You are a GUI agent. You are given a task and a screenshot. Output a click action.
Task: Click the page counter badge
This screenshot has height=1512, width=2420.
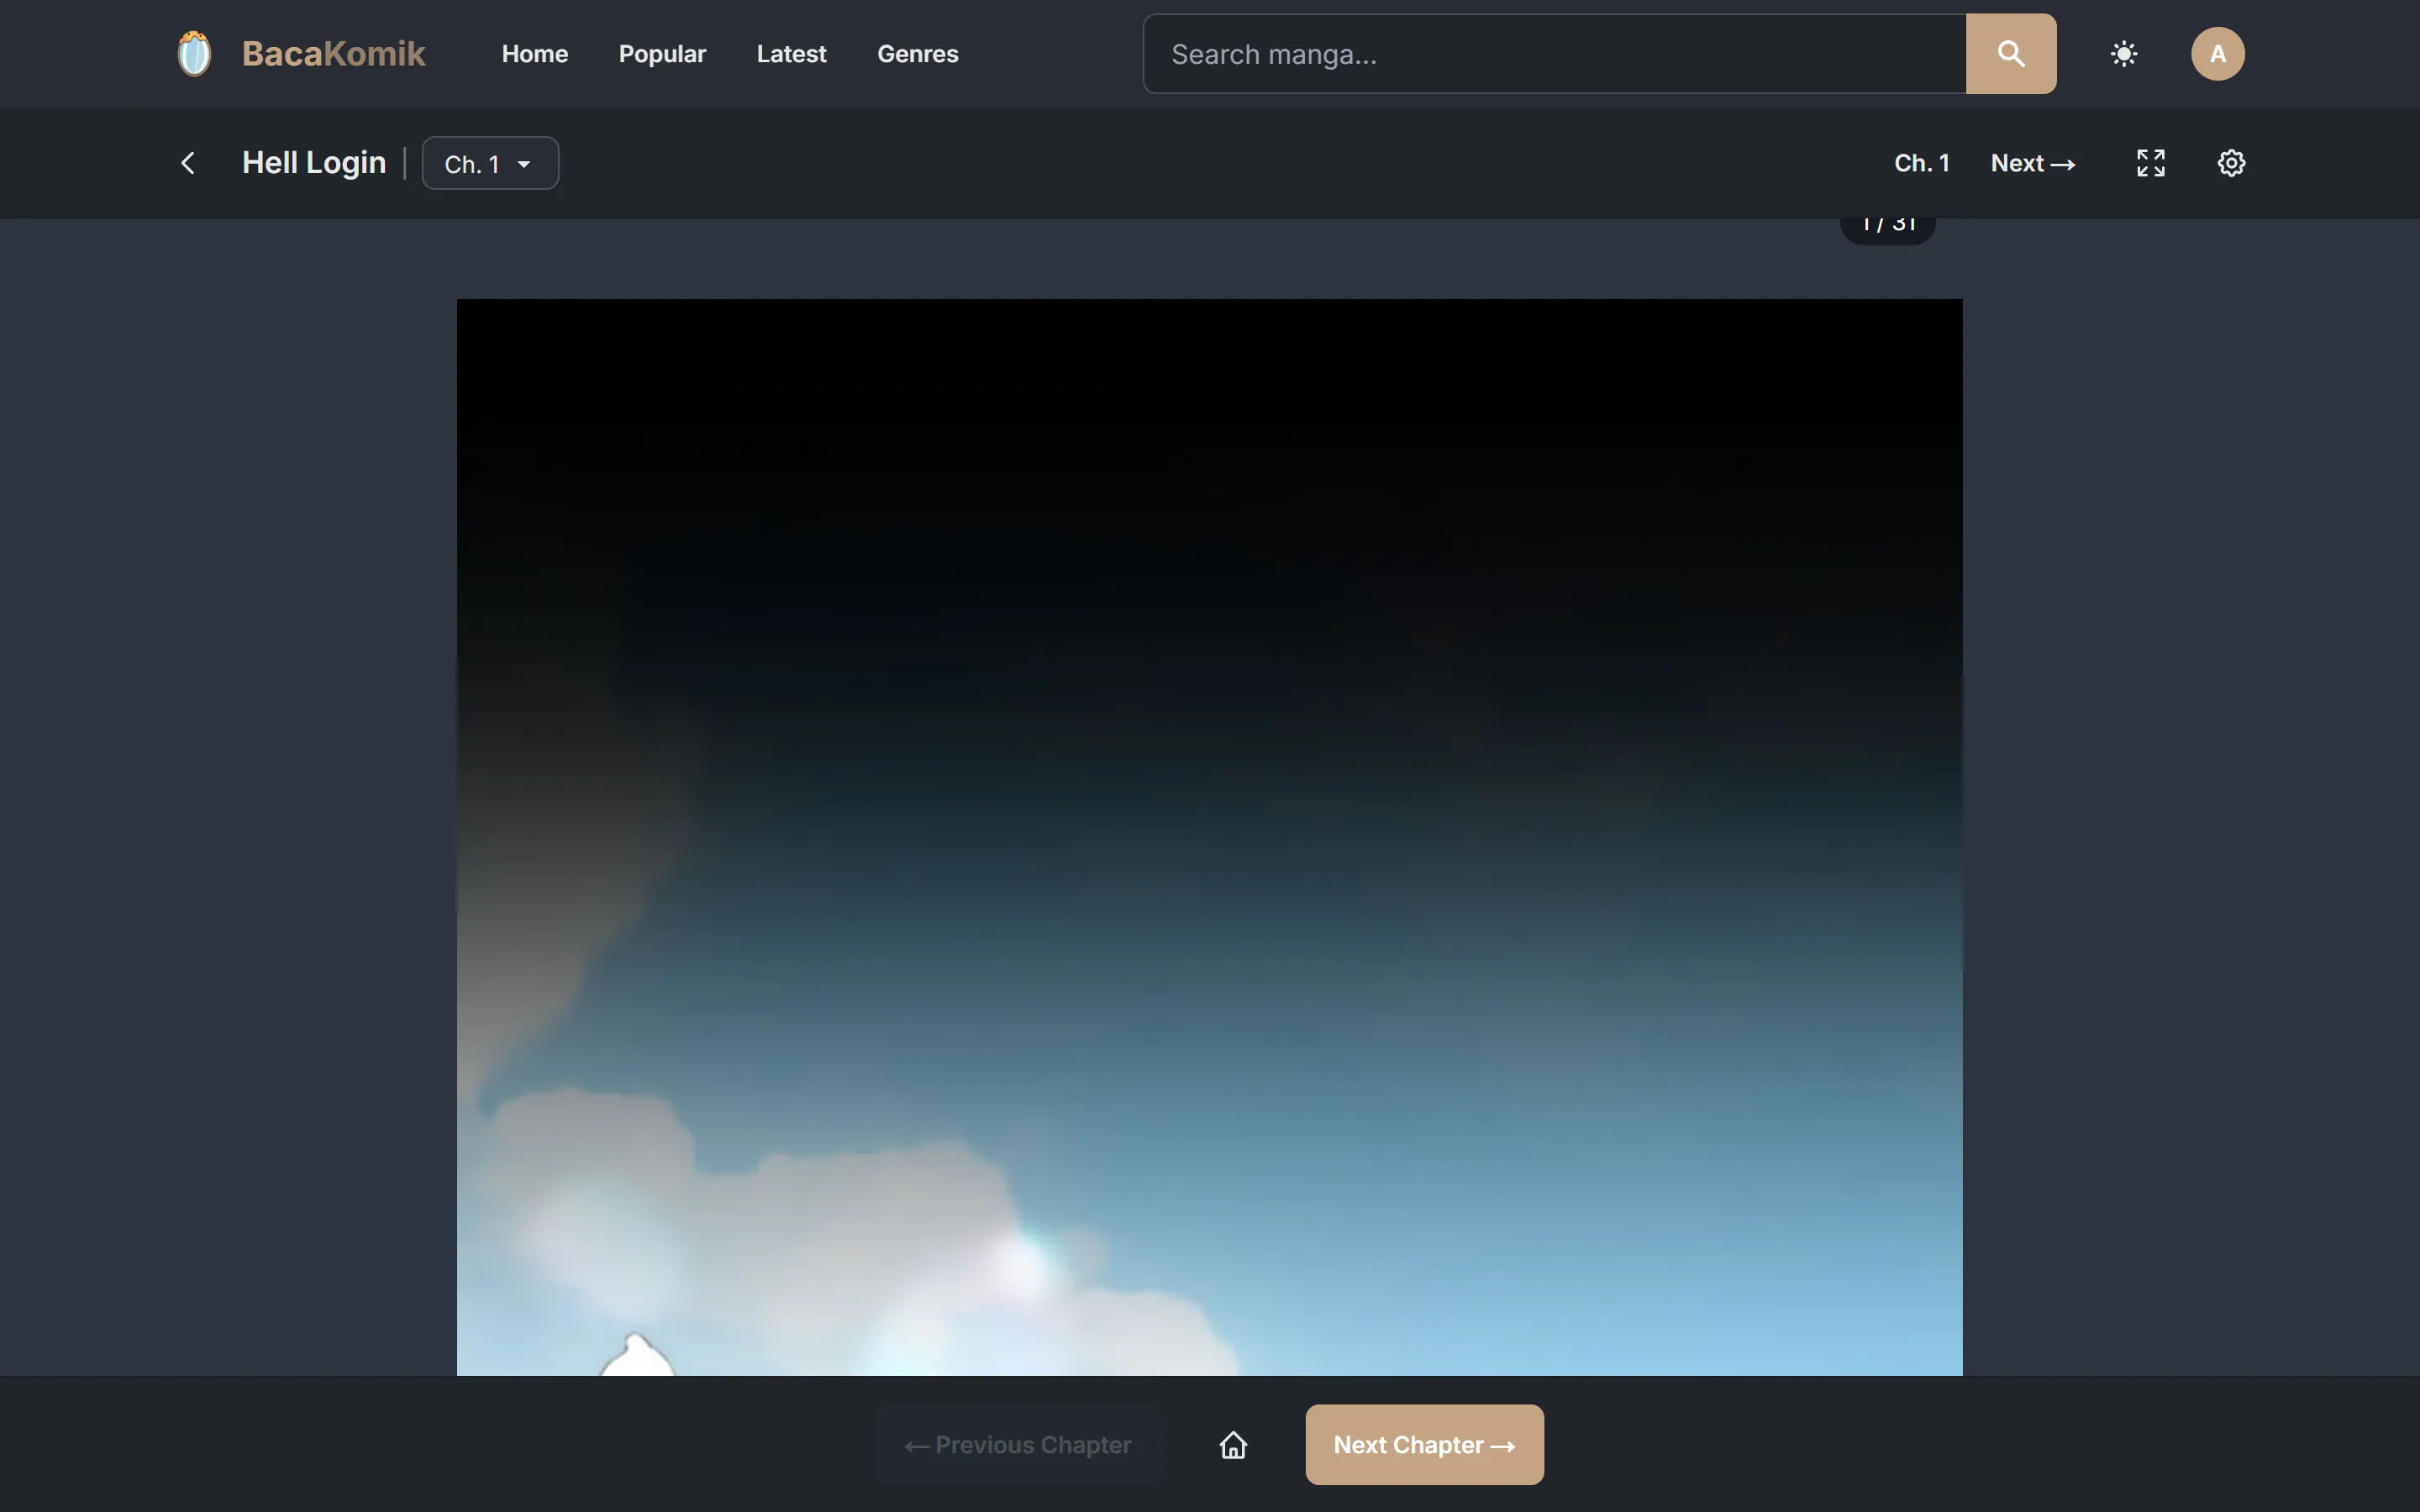pos(1887,226)
